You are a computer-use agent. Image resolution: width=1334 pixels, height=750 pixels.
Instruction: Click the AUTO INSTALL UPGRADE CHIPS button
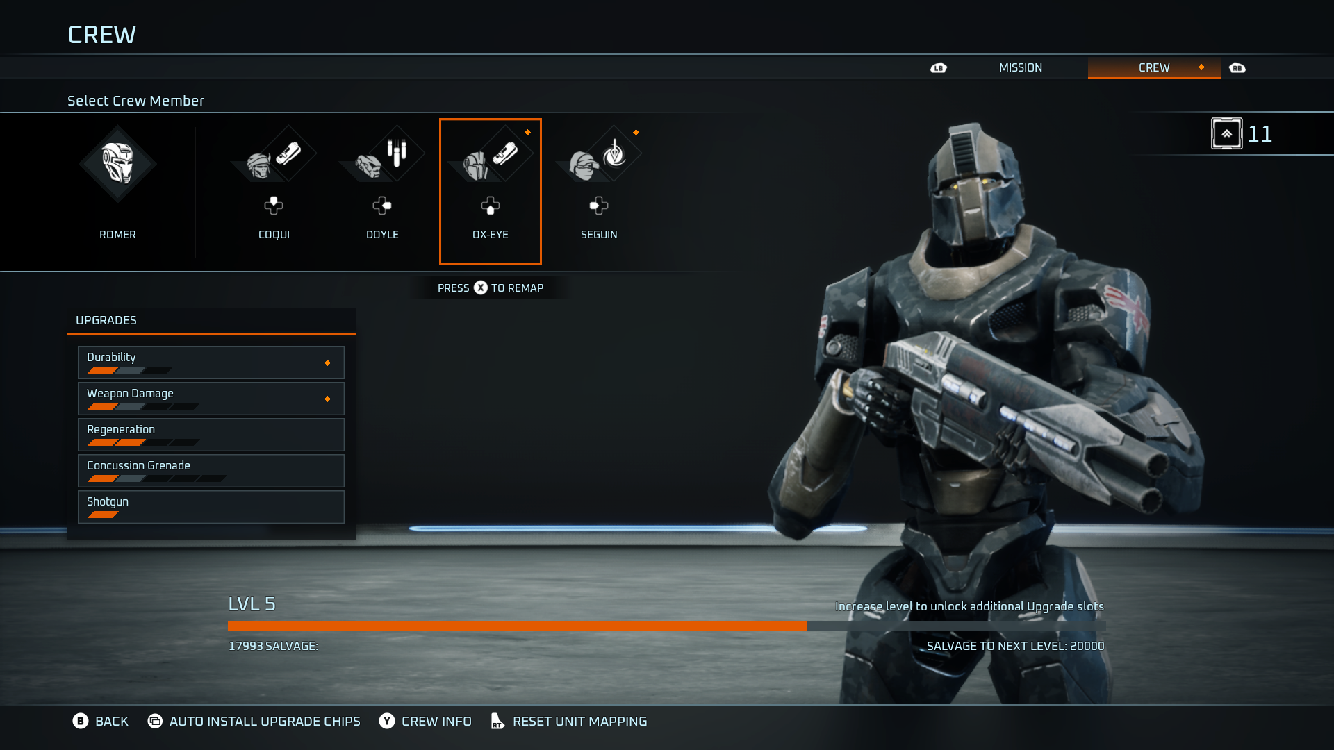[255, 721]
